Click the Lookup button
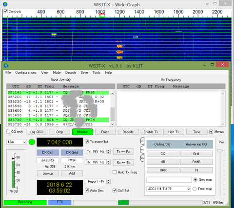Image resolution: width=234 pixels, height=208 pixels. 48,173
